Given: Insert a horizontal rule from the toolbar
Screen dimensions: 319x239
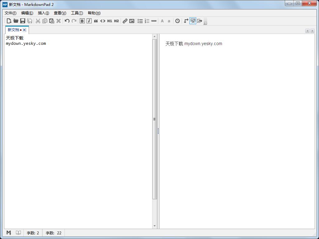Looking at the screenshot, I should pos(154,21).
